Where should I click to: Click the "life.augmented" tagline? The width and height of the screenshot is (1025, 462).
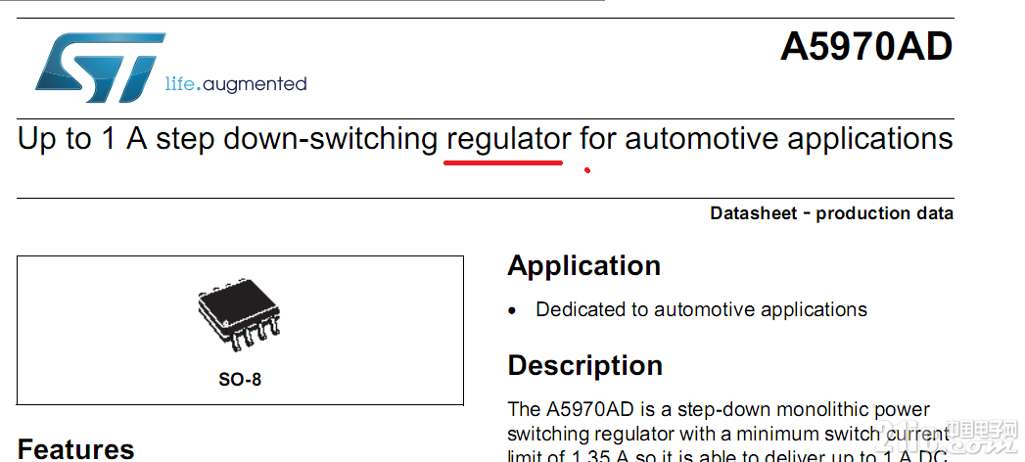[x=235, y=84]
